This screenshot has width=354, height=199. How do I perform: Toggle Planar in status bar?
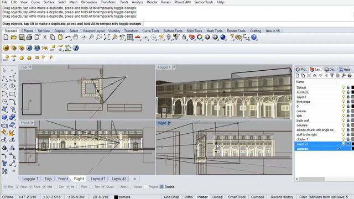coord(202,197)
